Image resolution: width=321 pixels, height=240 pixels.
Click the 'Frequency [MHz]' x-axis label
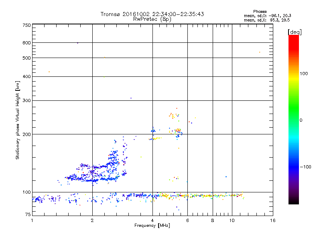click(152, 226)
